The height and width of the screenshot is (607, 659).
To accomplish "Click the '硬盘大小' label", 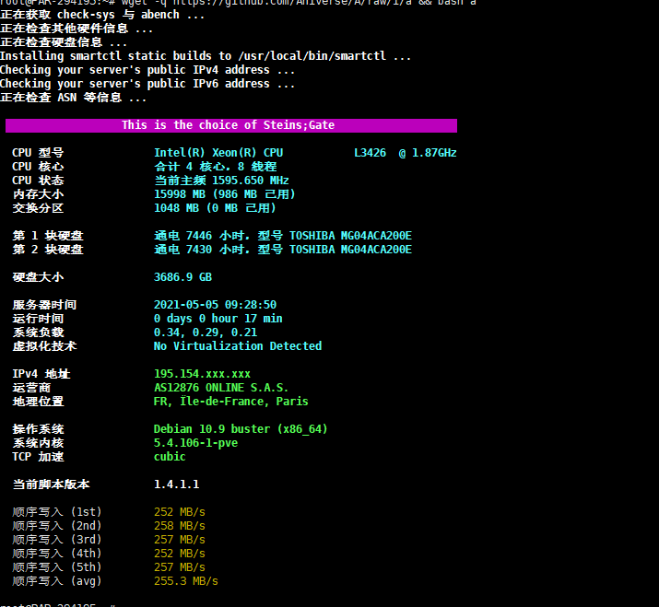I will 38,277.
